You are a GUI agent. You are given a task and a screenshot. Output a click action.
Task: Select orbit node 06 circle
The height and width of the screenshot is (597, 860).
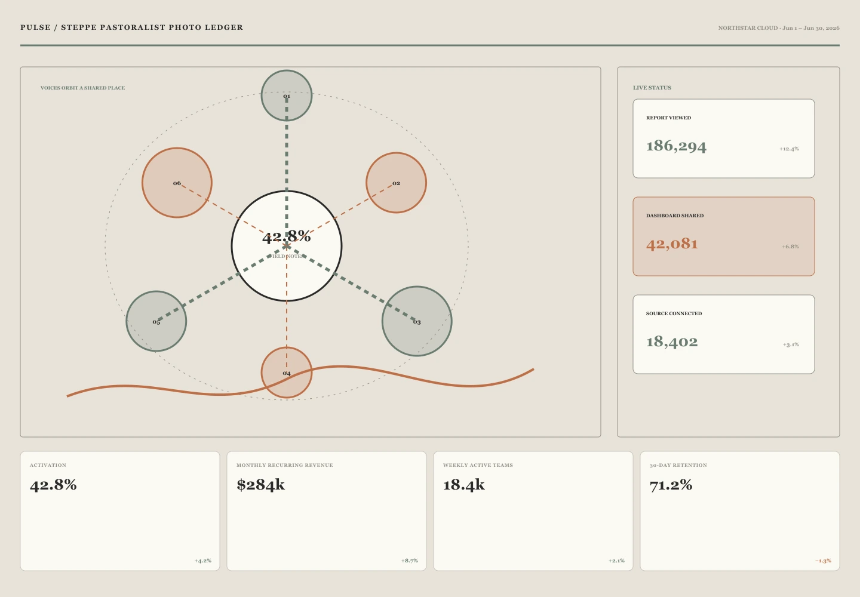[x=177, y=183]
